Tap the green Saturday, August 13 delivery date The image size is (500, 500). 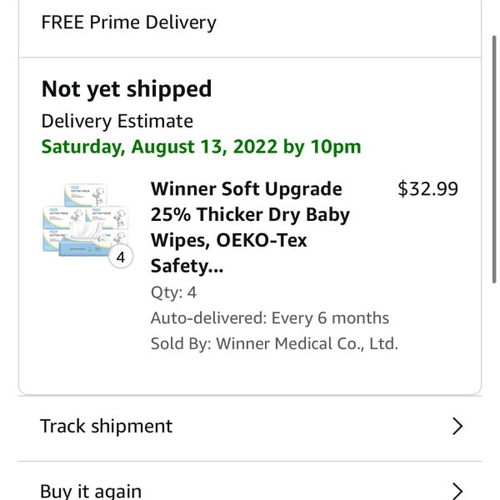click(x=201, y=147)
